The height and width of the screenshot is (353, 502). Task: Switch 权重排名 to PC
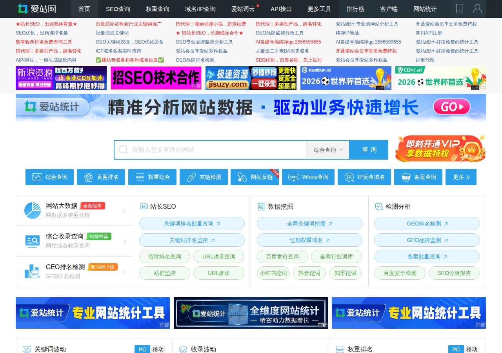point(456,349)
